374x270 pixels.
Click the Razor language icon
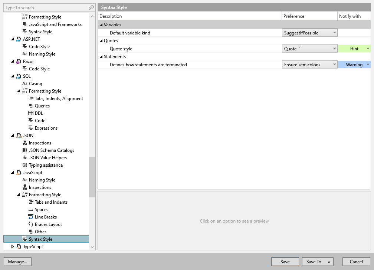click(x=19, y=61)
